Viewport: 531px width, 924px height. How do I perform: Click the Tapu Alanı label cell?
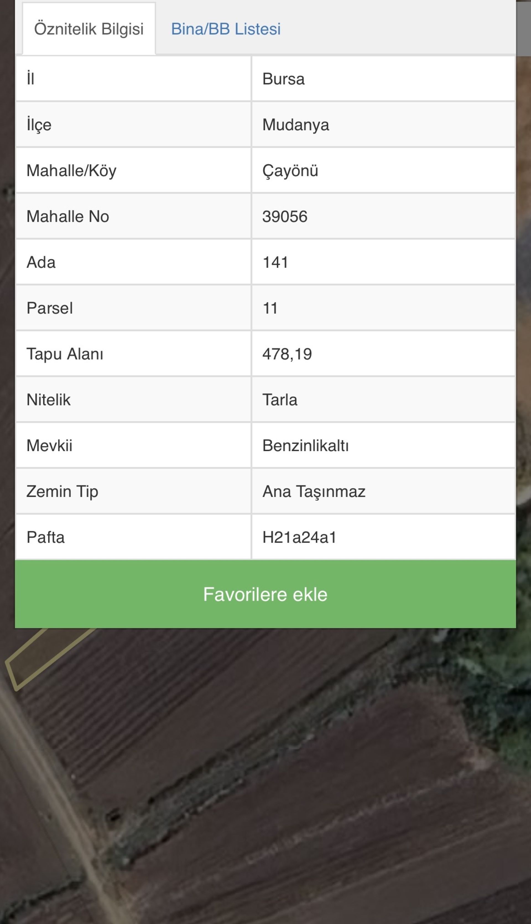click(x=65, y=354)
